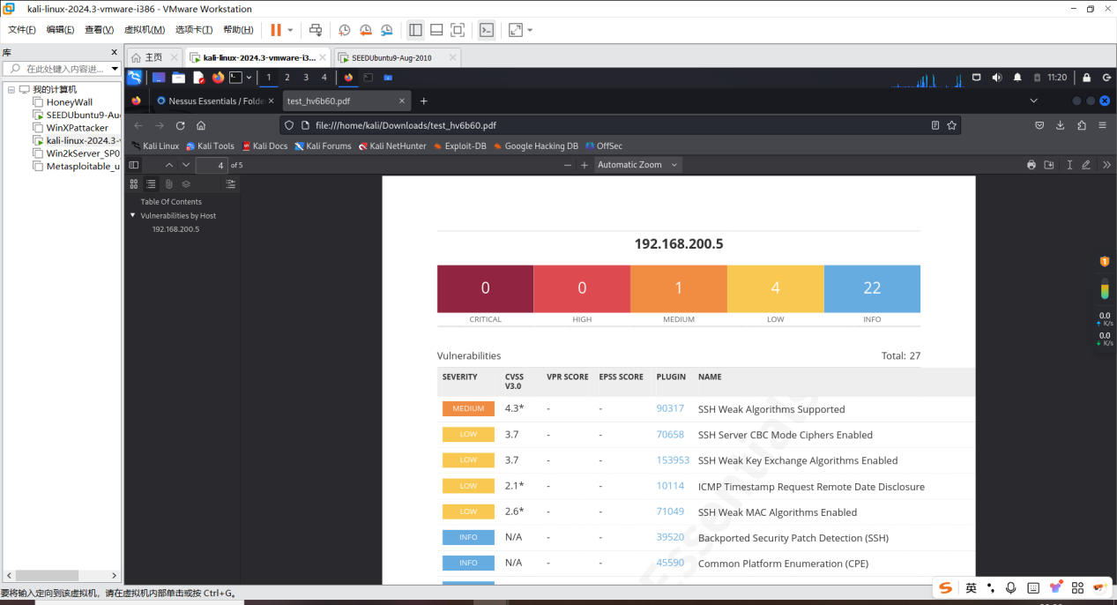Open Kali Docs bookmark

pos(264,146)
